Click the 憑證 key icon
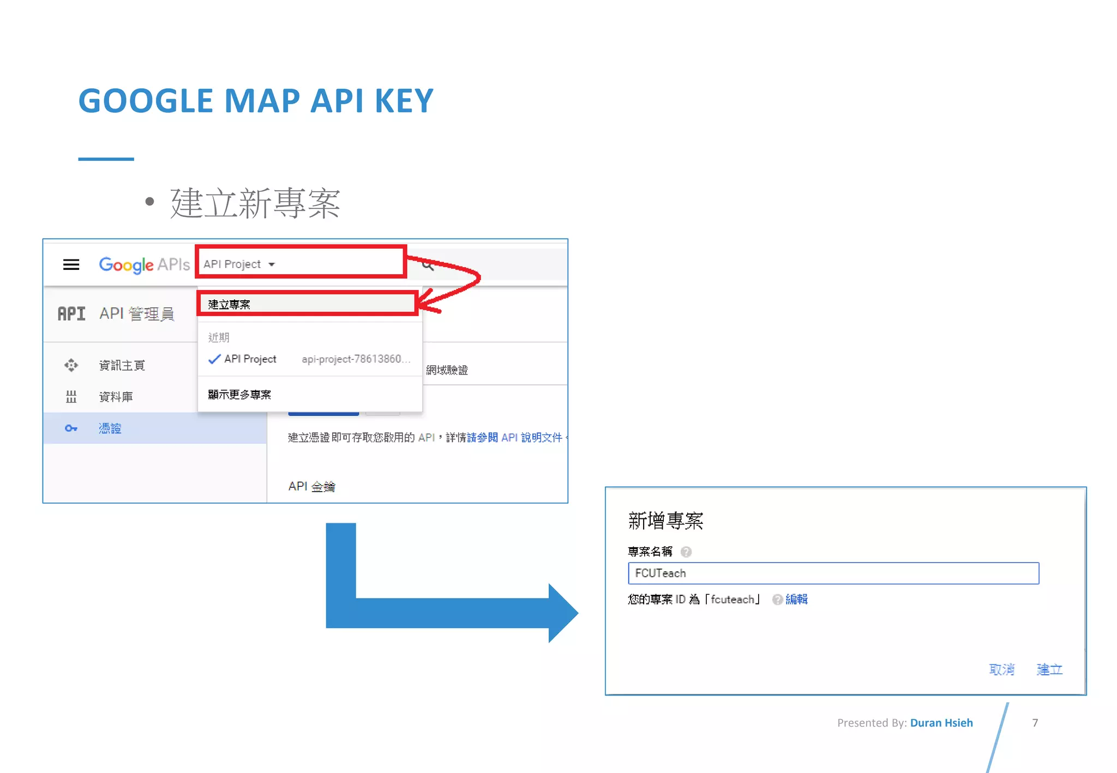Viewport: 1117px width, 773px height. tap(71, 428)
